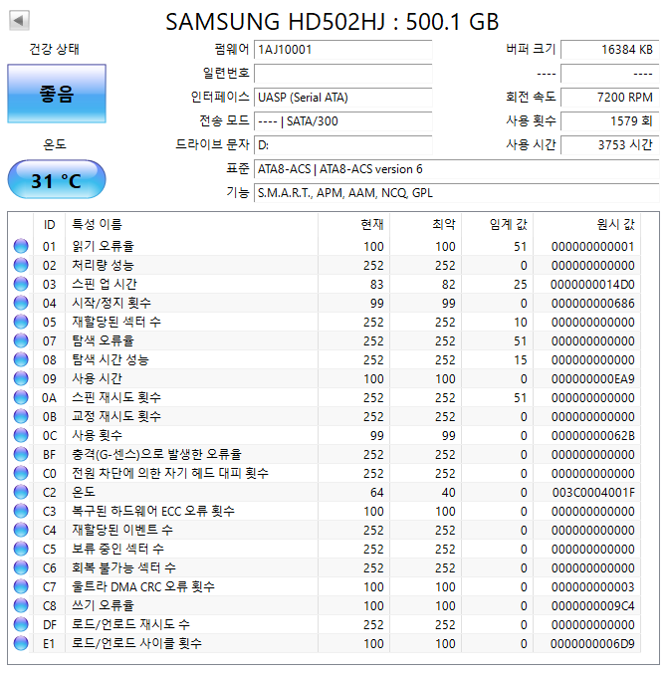Viewport: 668px width, 673px height.
Task: Click the status orb for 스핀 업 시간
Action: (21, 285)
